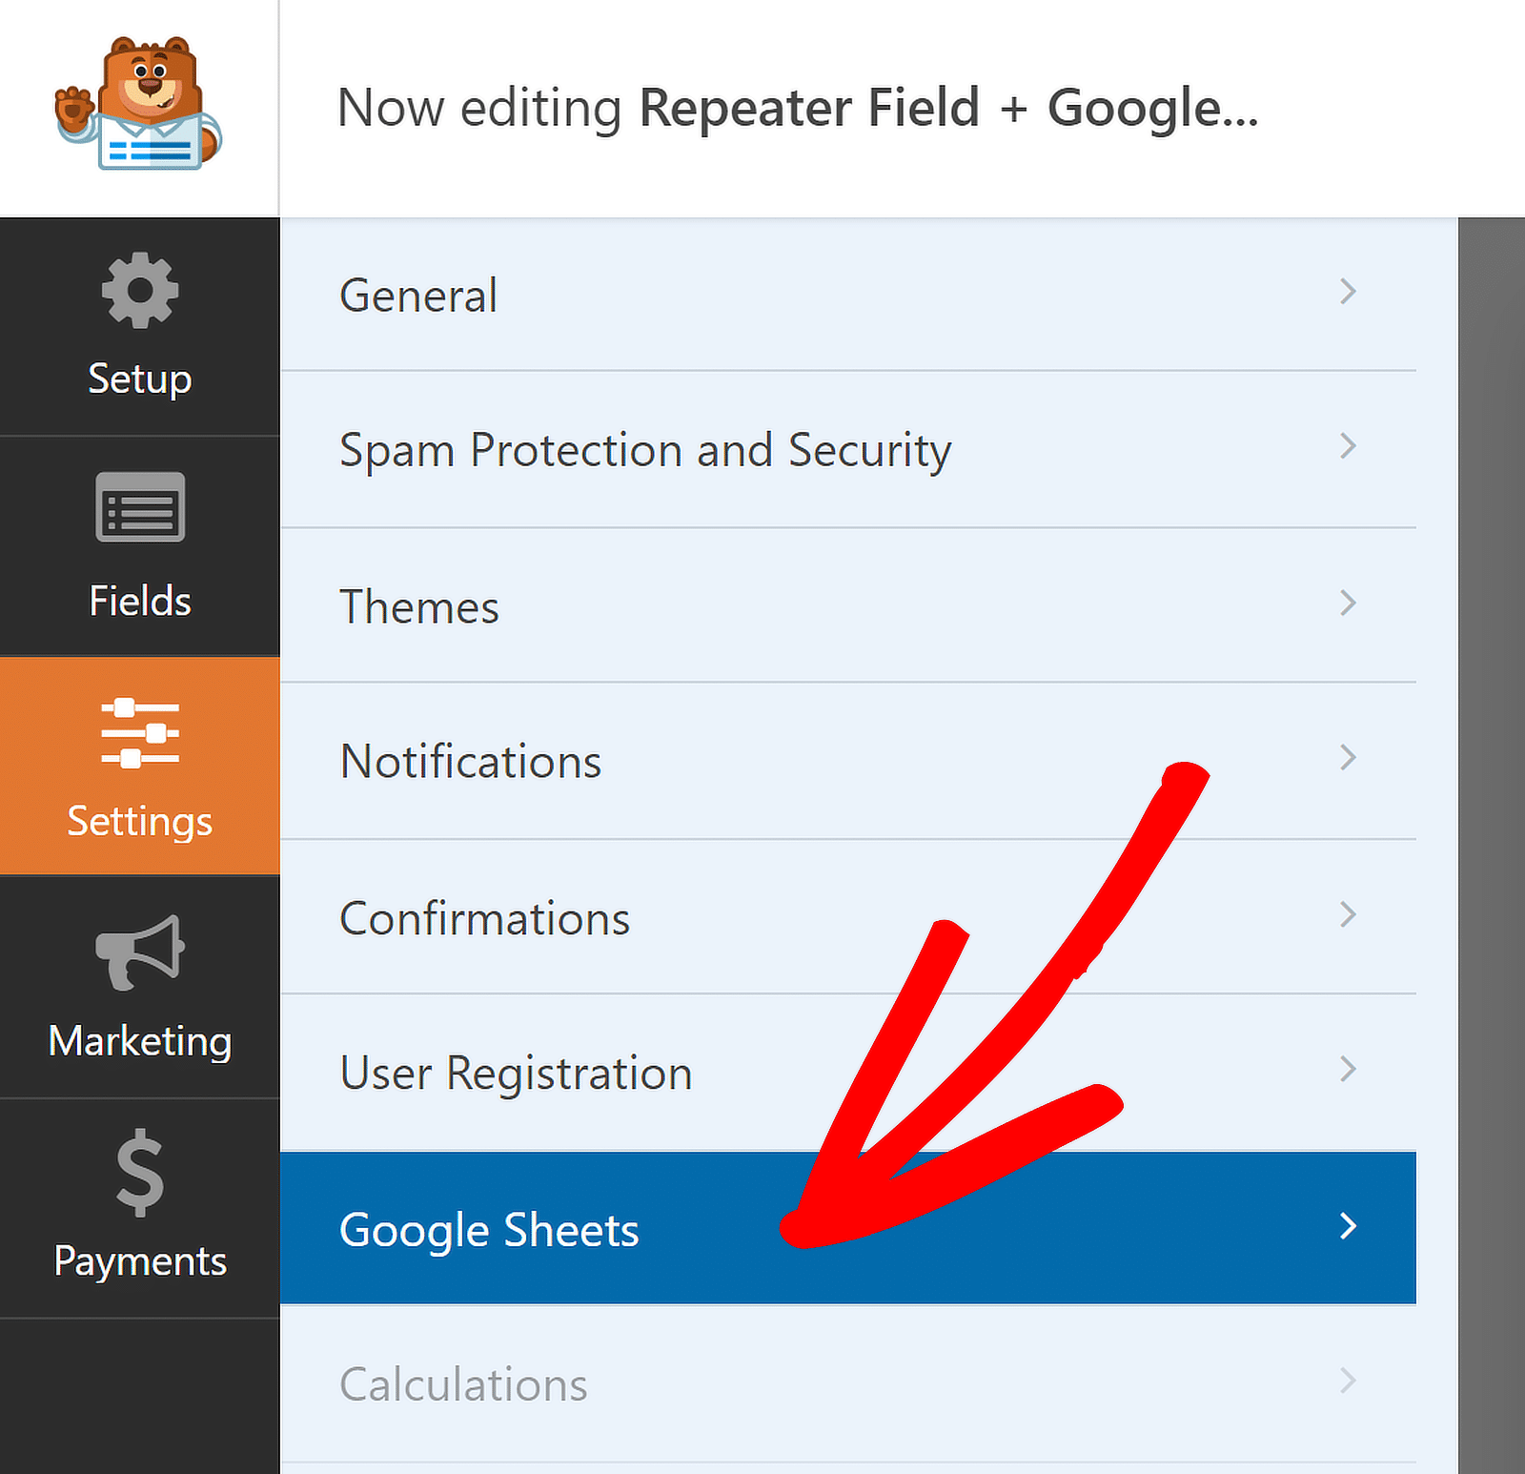1525x1474 pixels.
Task: Open the User Registration settings
Action: click(x=516, y=1072)
